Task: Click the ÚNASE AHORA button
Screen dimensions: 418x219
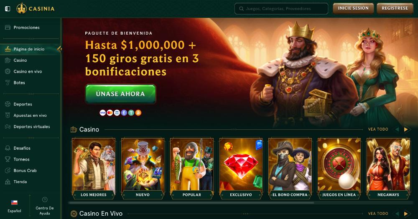Action: pos(120,94)
